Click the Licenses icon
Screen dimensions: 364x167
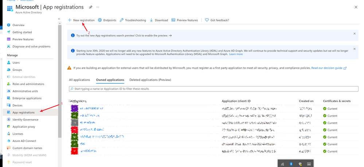(x=9, y=134)
